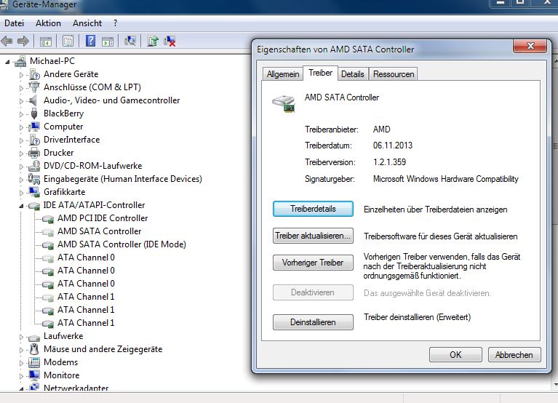
Task: Open the blue help toolbar icon
Action: [90, 41]
